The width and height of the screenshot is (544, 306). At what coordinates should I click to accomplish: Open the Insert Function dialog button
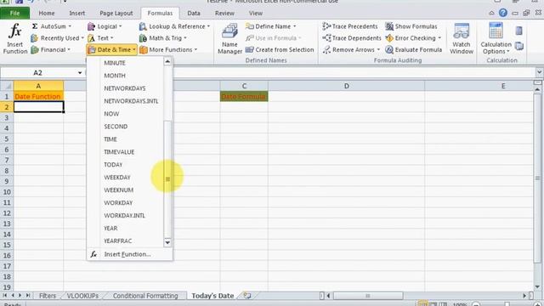[x=15, y=38]
